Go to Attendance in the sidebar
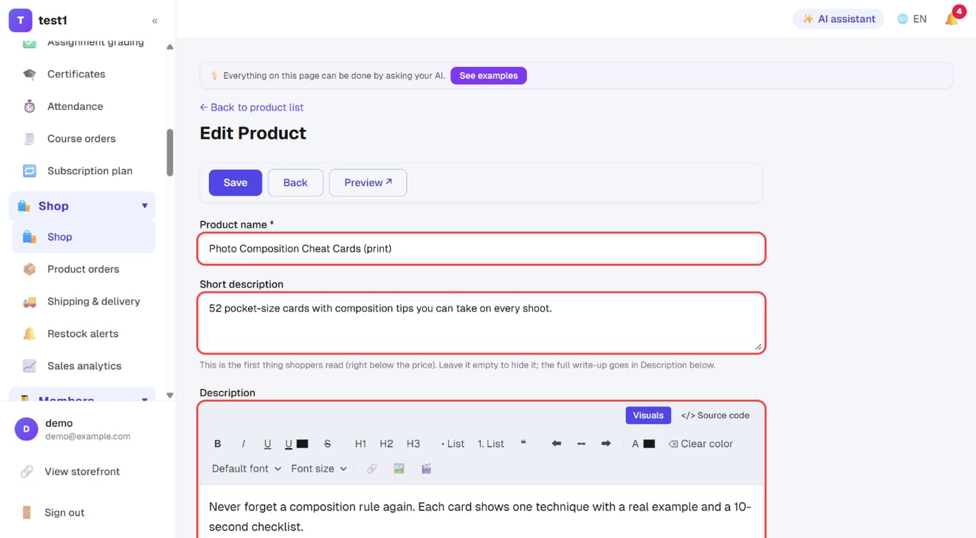This screenshot has width=976, height=538. [x=75, y=106]
